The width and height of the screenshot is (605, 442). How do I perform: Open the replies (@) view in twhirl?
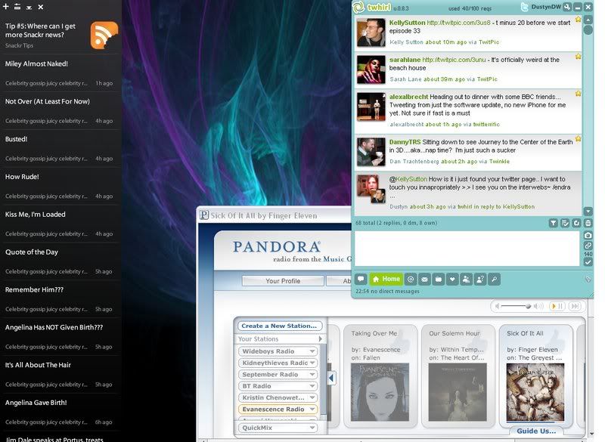tap(411, 280)
